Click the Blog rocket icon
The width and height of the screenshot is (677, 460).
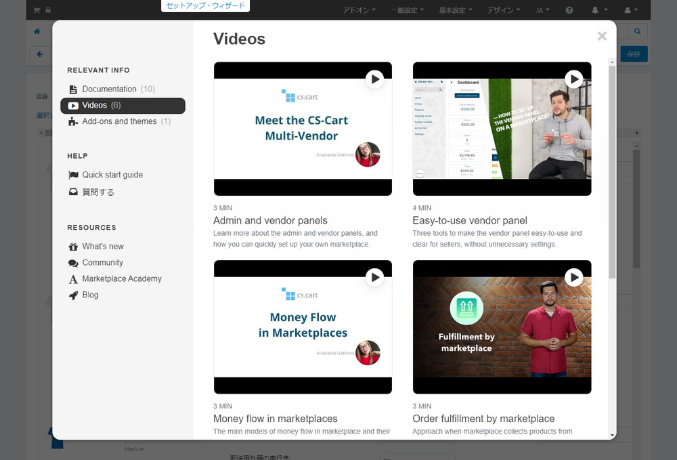(x=73, y=295)
